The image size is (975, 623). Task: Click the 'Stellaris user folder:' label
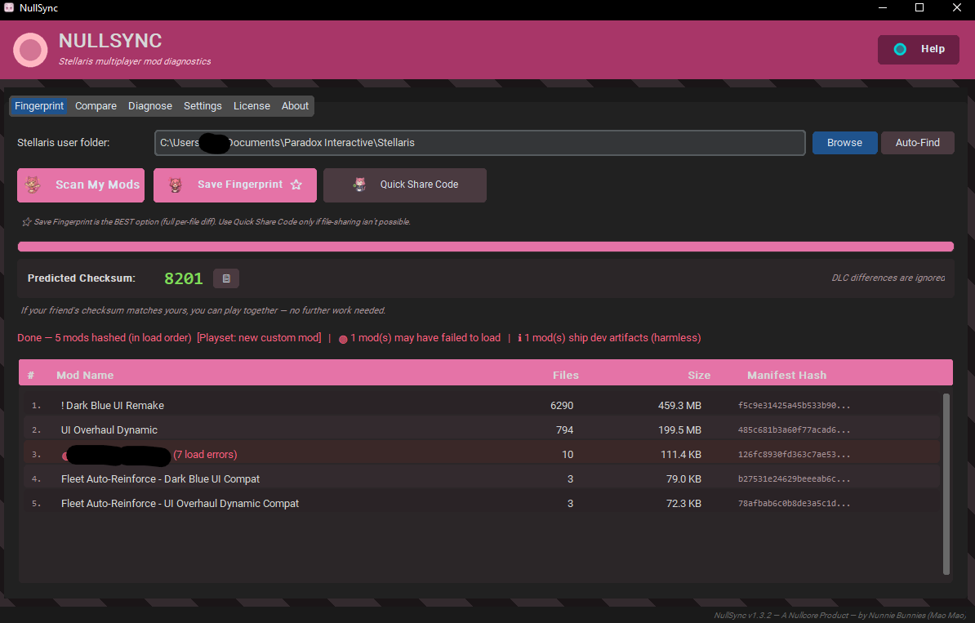pyautogui.click(x=64, y=142)
